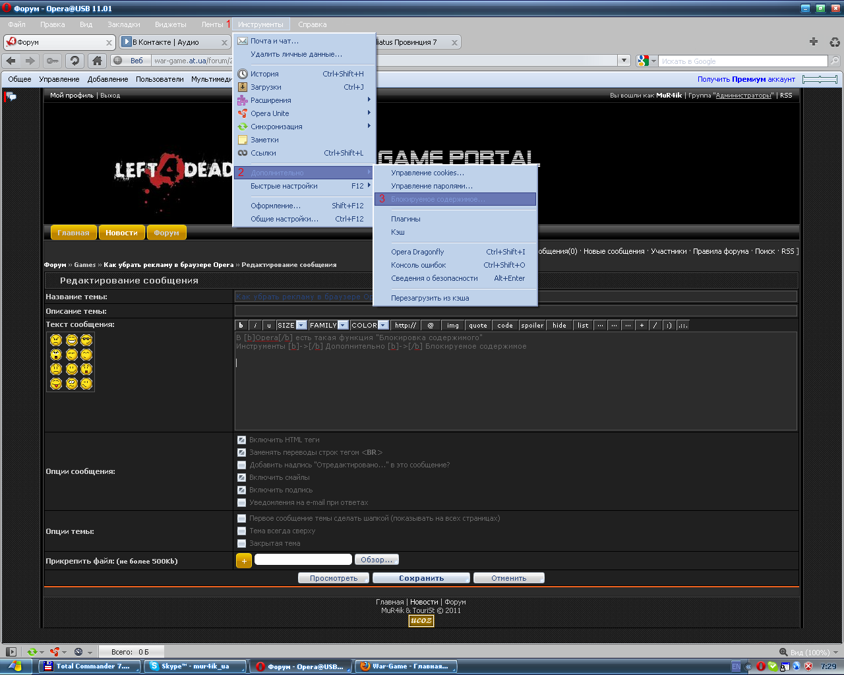Image resolution: width=844 pixels, height=675 pixels.
Task: Choose 'Управление cookies...' from the submenu
Action: point(427,173)
